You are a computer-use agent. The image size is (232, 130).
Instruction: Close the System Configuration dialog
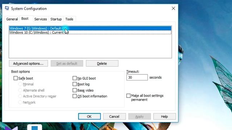click(x=173, y=8)
